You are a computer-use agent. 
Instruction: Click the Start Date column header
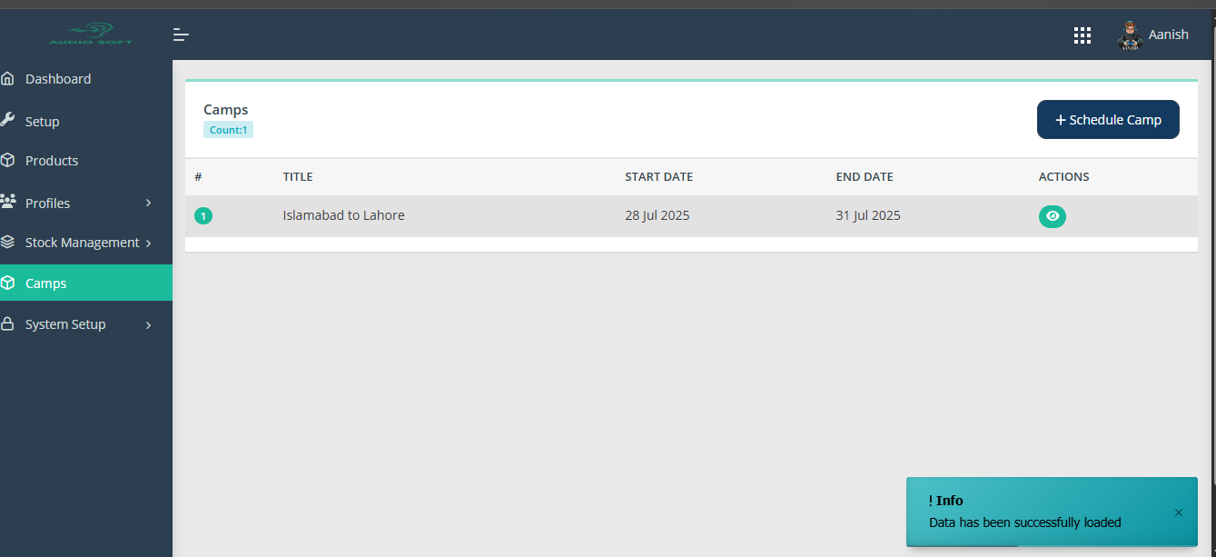658,177
